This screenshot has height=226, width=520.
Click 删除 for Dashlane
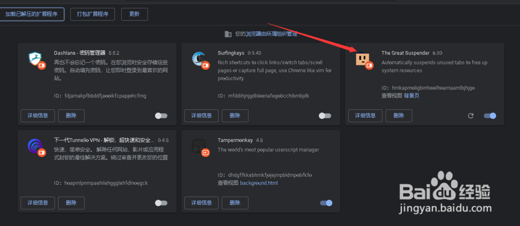(71, 116)
